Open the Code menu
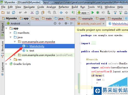The height and width of the screenshot is (95, 128). click(41, 7)
